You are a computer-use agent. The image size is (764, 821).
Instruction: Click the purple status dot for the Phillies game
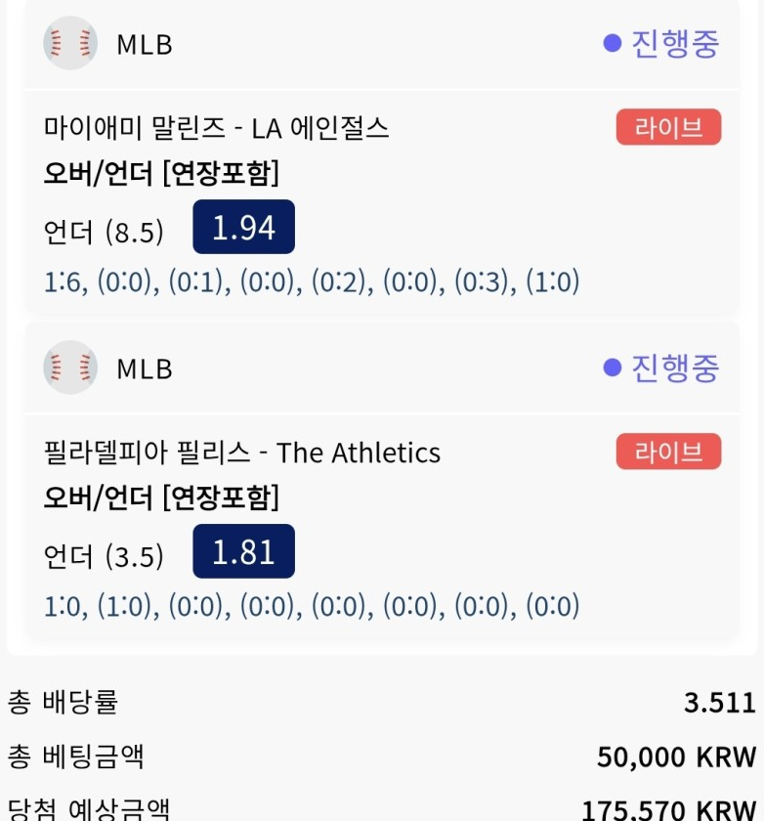612,367
